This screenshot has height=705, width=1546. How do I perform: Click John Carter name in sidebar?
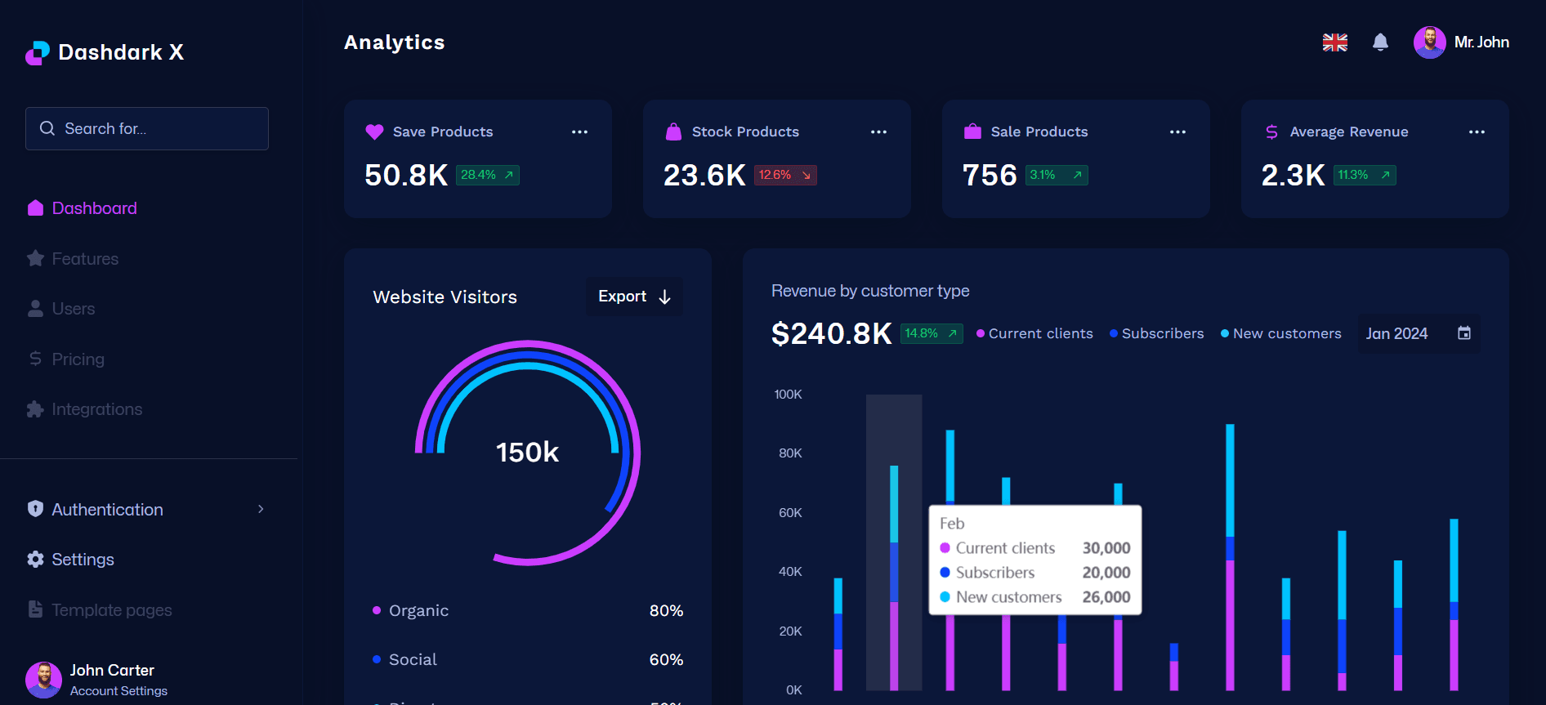coord(112,670)
